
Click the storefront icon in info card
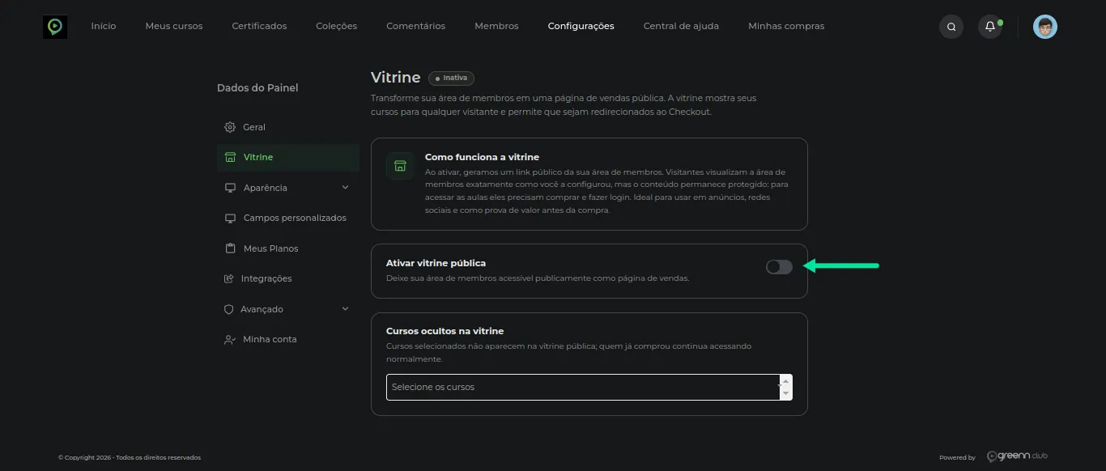(x=400, y=166)
